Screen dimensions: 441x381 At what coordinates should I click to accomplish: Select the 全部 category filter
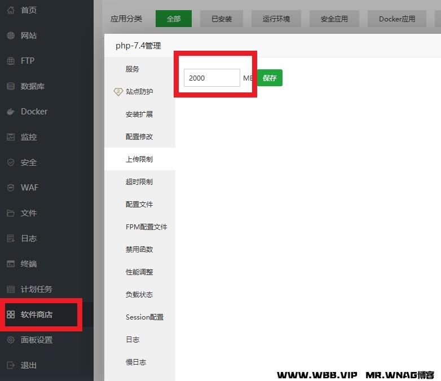[x=174, y=19]
